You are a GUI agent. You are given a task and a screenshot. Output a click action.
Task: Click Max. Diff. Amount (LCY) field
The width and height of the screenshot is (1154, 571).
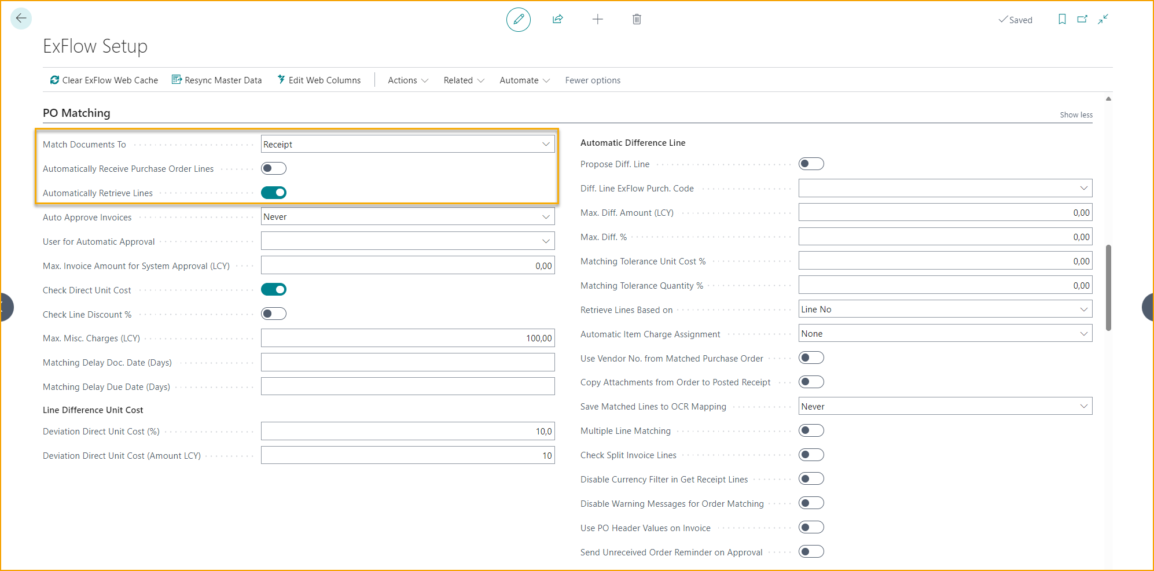pyautogui.click(x=945, y=212)
